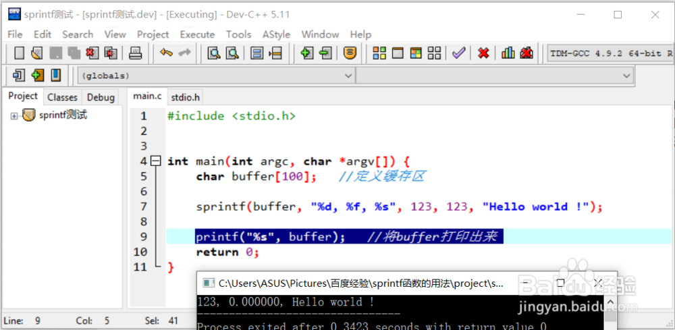This screenshot has height=330, width=675.
Task: Open the Search menu
Action: 78,34
